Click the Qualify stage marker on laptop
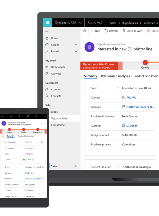159x216 pixels. [145, 63]
